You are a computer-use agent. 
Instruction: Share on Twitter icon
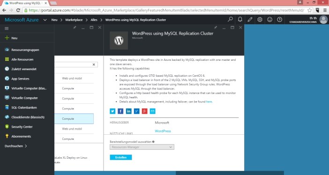[x=112, y=111]
